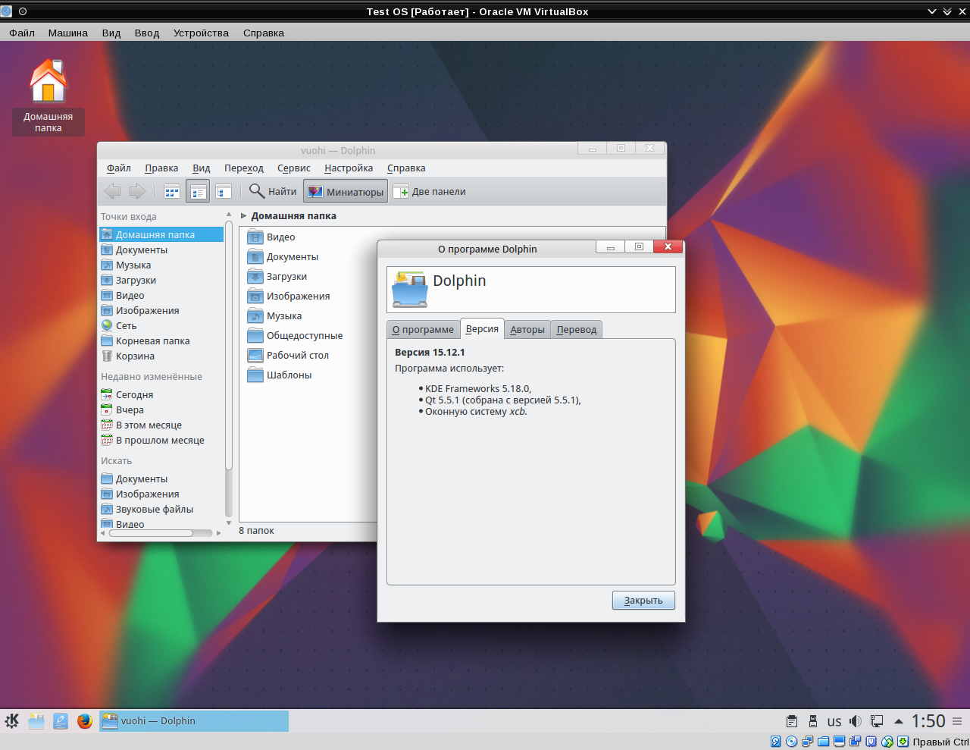Click the Back navigation arrow
The height and width of the screenshot is (750, 970).
[x=112, y=192]
